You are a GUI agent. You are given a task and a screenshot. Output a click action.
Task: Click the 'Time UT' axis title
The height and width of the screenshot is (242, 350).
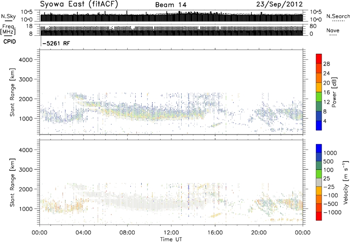[171, 239]
